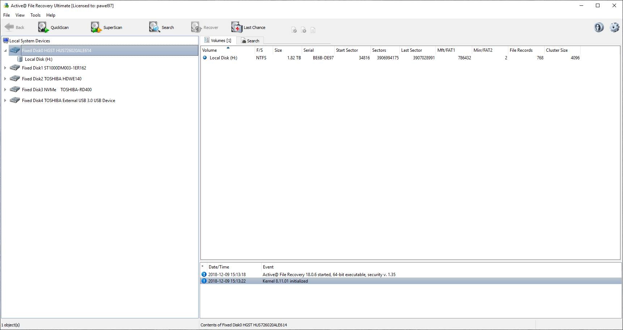The image size is (623, 330).
Task: Click the Mirr/FAT2 column header
Action: (x=490, y=50)
